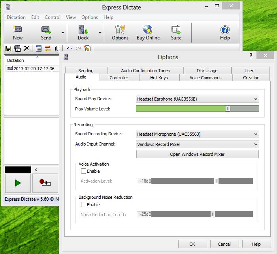The height and width of the screenshot is (254, 277).
Task: Click the greyed redo arrow icon
Action: (x=78, y=48)
